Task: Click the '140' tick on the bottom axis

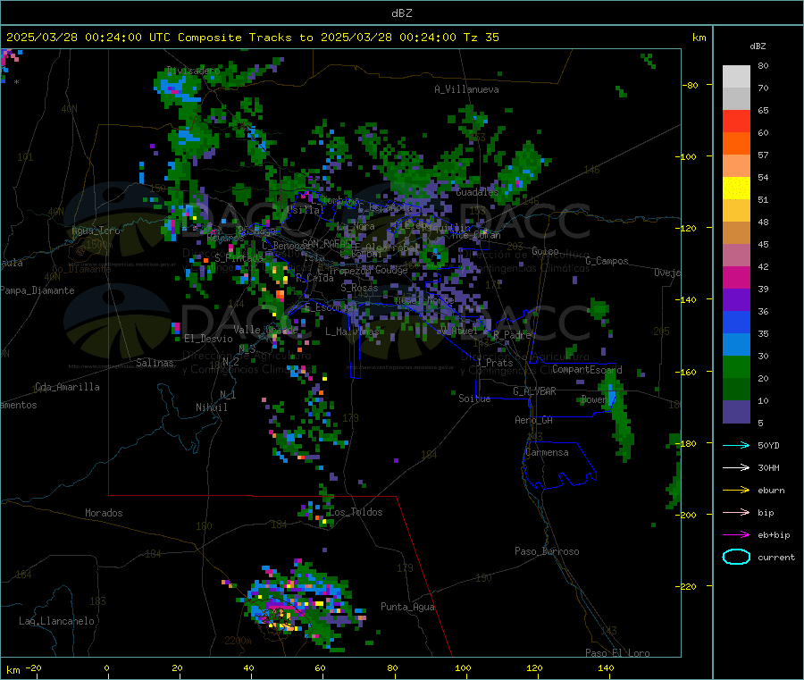Action: click(x=606, y=667)
